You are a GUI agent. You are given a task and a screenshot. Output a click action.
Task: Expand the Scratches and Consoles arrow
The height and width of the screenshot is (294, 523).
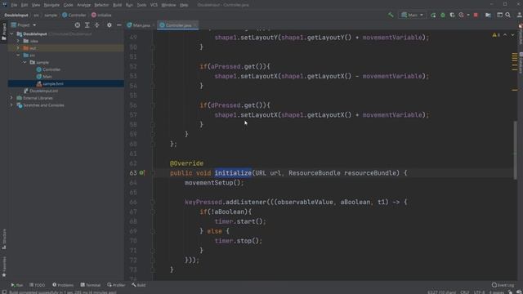(x=11, y=105)
